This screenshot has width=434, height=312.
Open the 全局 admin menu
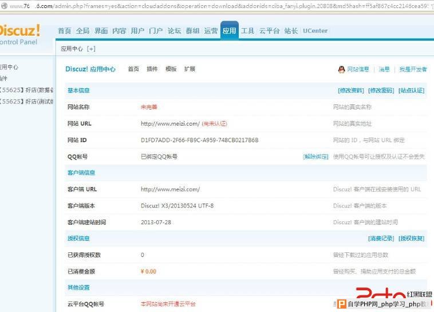point(82,31)
